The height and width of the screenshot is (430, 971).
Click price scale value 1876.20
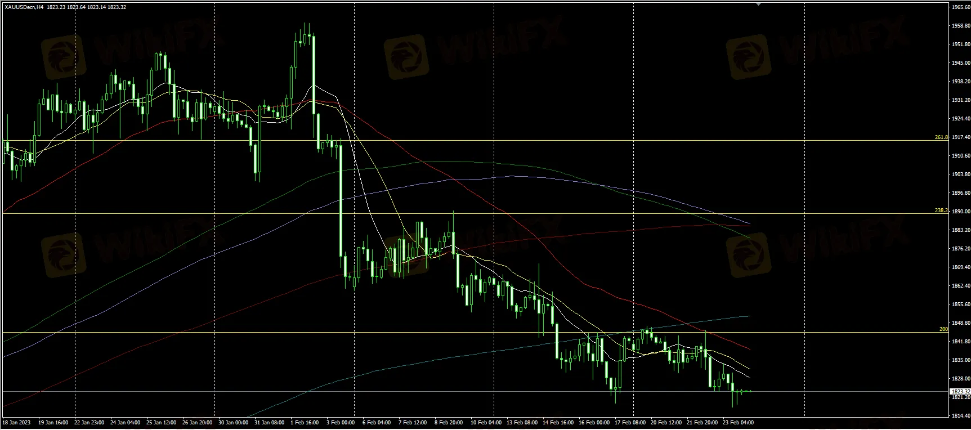tap(960, 248)
